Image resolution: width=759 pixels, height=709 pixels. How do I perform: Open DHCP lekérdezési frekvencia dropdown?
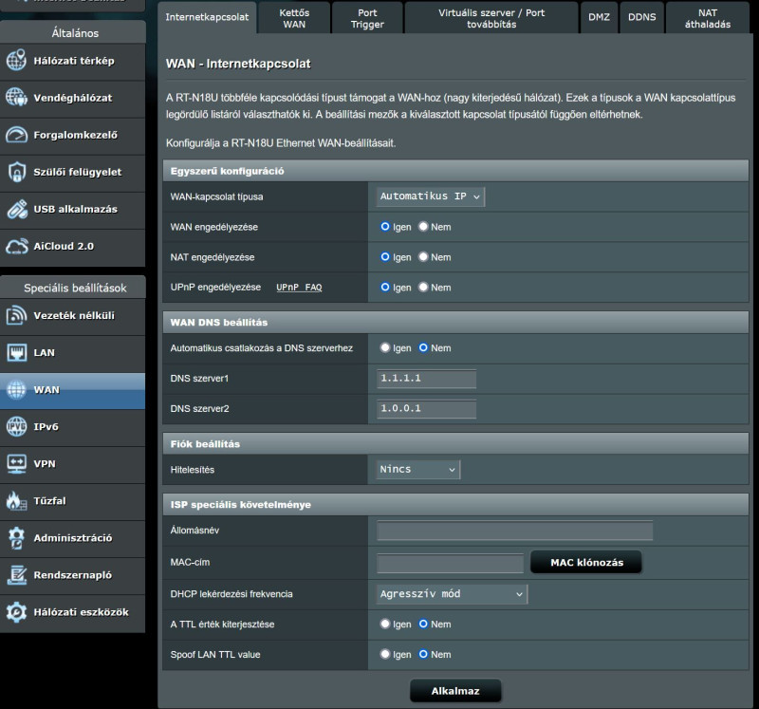pyautogui.click(x=452, y=594)
